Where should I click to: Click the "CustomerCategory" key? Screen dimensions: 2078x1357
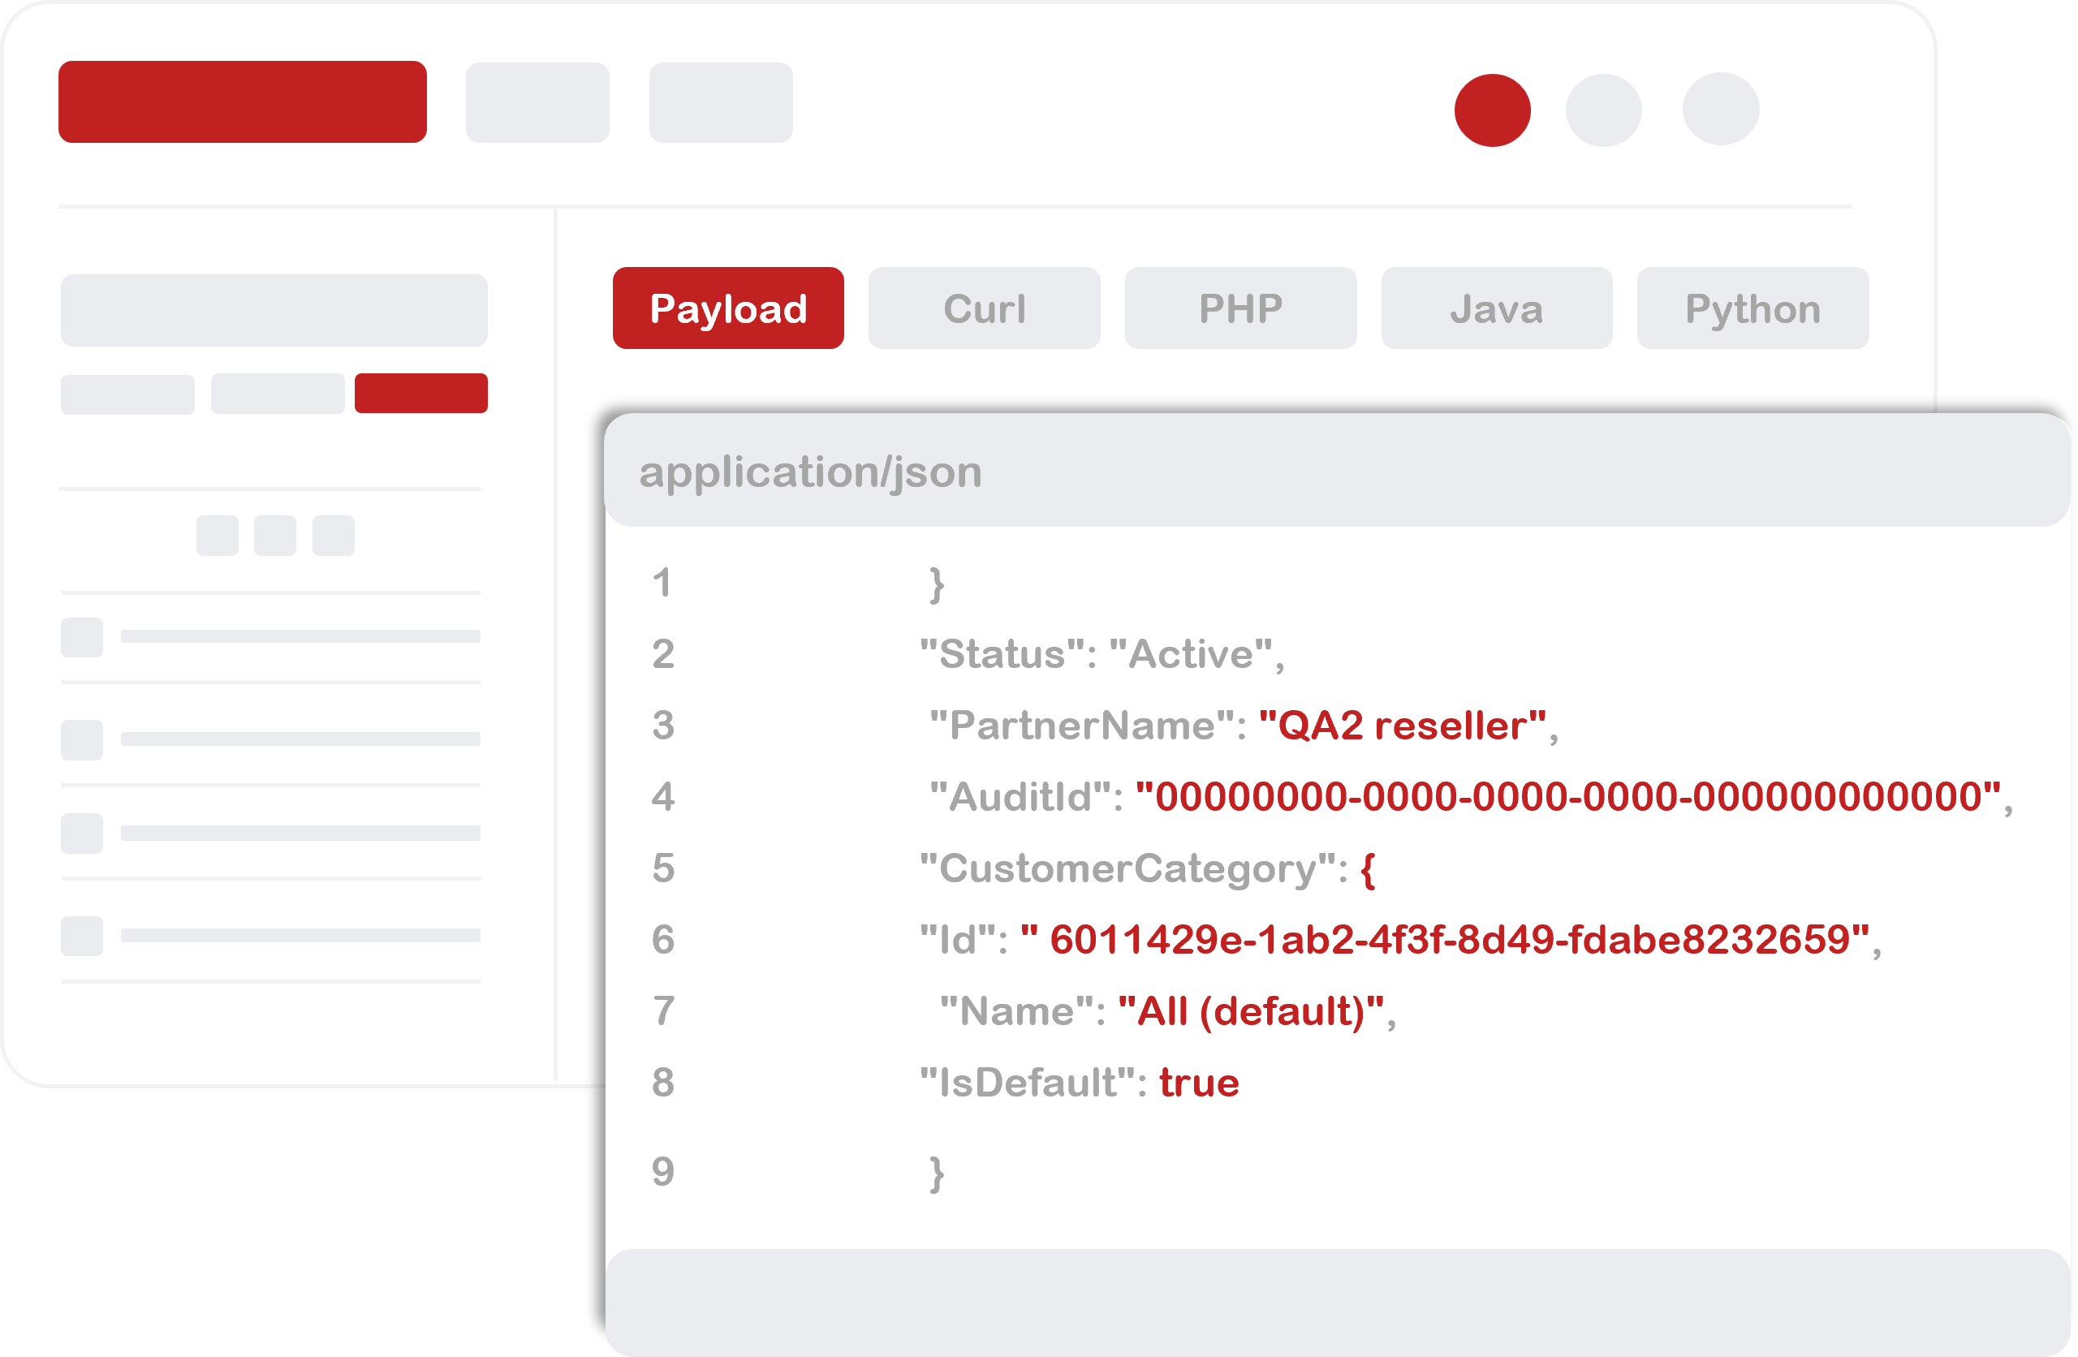click(1128, 870)
